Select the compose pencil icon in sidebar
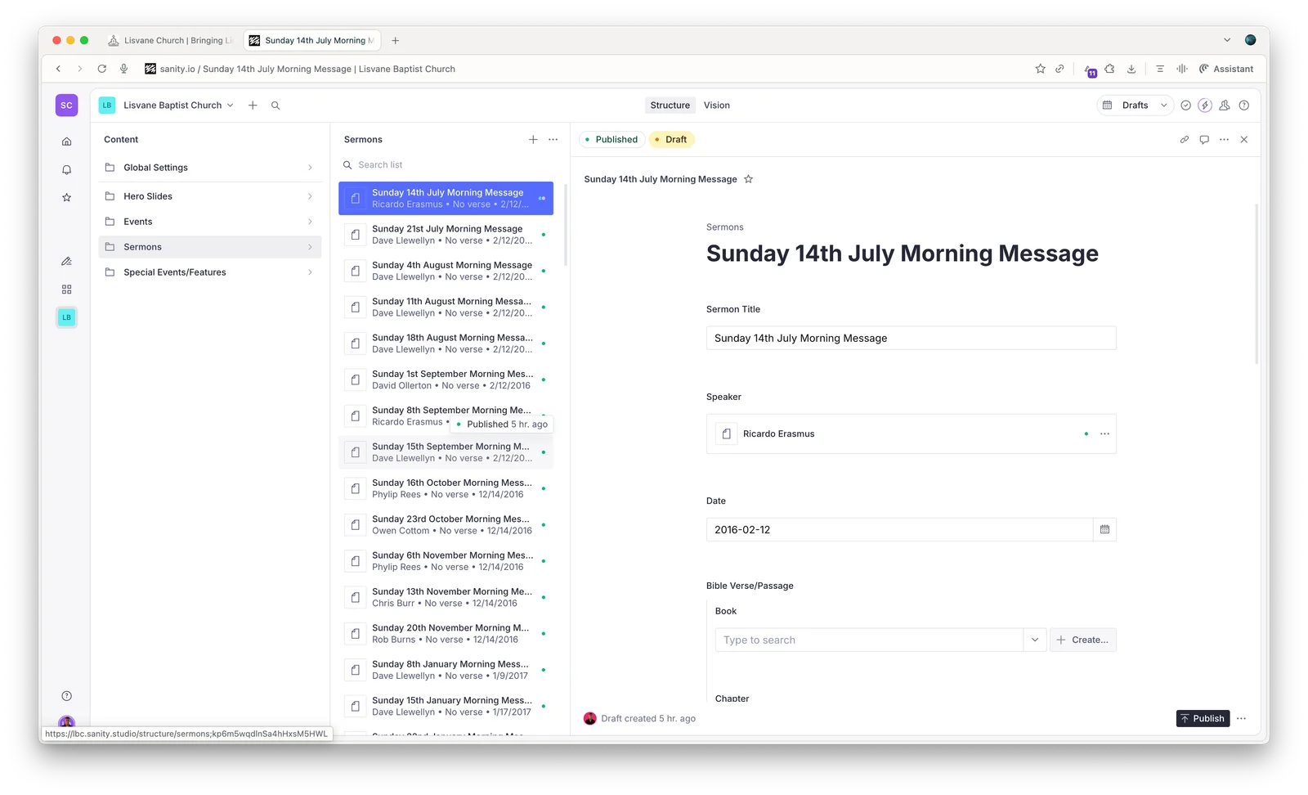The image size is (1308, 795). (66, 260)
